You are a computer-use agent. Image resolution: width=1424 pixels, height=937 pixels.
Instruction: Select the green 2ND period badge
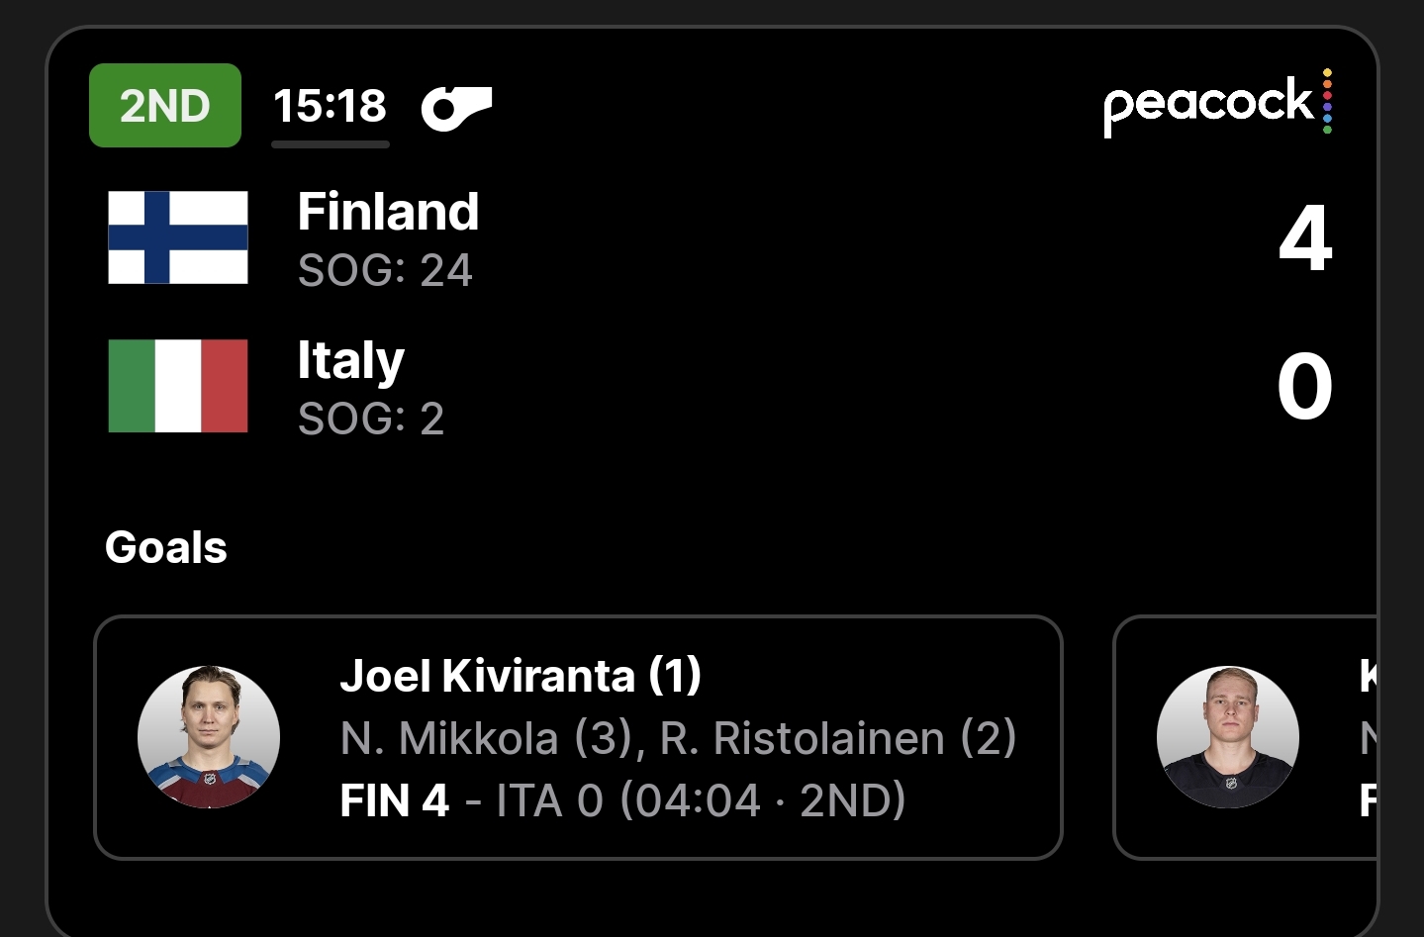coord(165,106)
